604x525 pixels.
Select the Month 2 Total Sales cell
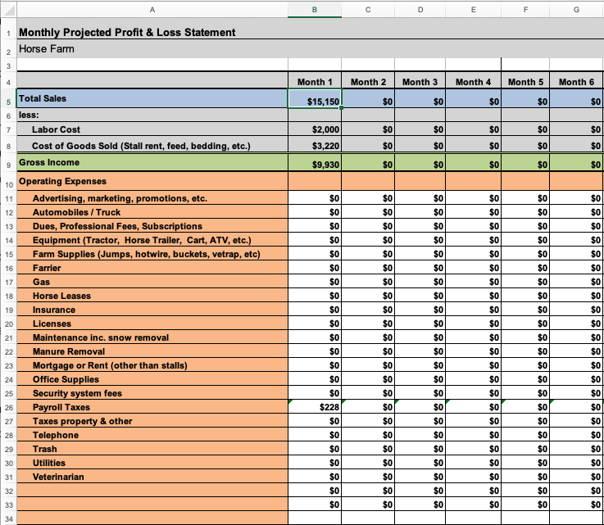[369, 99]
